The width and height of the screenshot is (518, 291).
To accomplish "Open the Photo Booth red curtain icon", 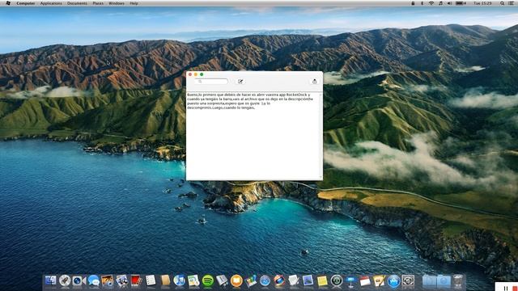I will 136,280.
